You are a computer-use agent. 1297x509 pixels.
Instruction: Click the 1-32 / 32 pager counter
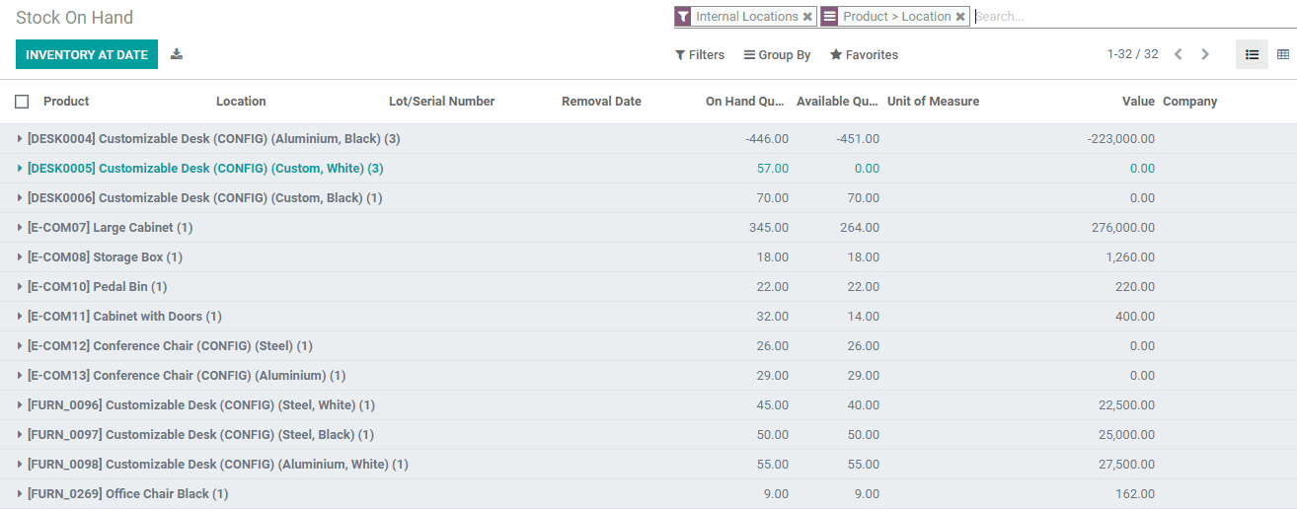pyautogui.click(x=1132, y=54)
